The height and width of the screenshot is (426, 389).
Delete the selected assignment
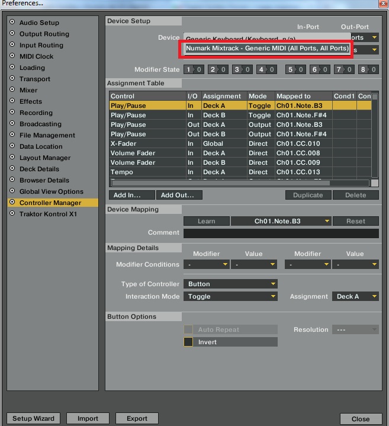coord(356,195)
